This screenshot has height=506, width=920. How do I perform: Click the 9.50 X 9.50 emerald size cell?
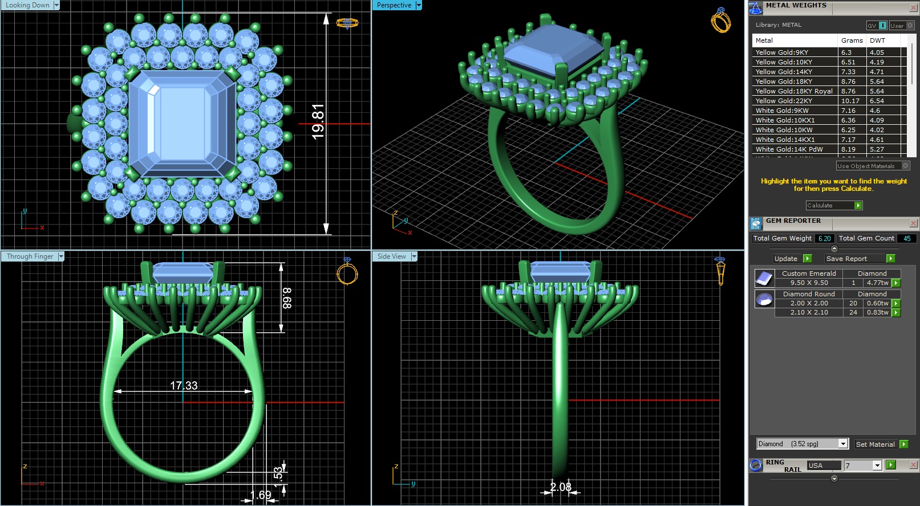809,283
